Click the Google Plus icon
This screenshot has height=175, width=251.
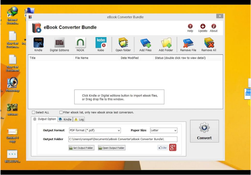pos(173,147)
